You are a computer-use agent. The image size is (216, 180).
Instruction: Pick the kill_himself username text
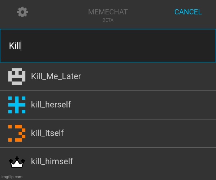(x=52, y=161)
